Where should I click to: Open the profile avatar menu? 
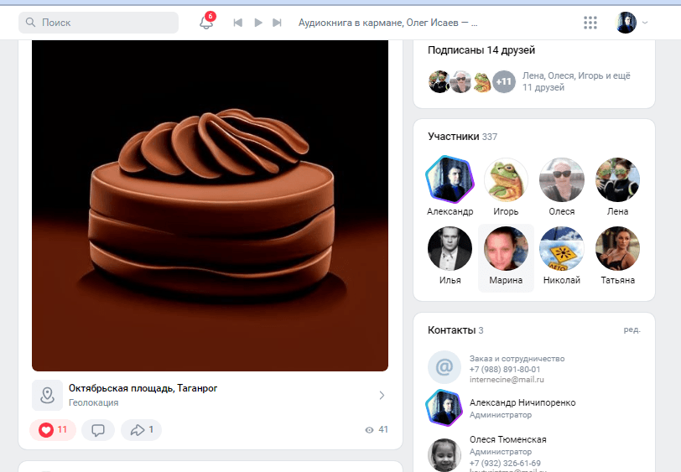coord(626,23)
